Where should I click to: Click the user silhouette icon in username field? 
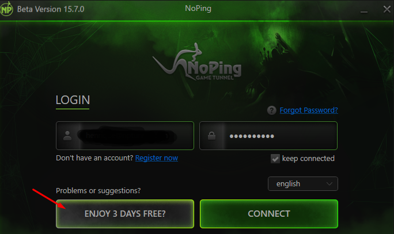point(67,136)
